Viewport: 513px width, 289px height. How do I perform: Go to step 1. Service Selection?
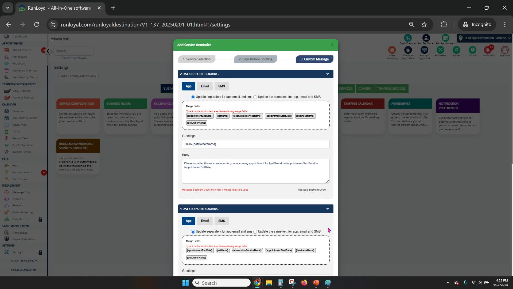click(x=197, y=59)
